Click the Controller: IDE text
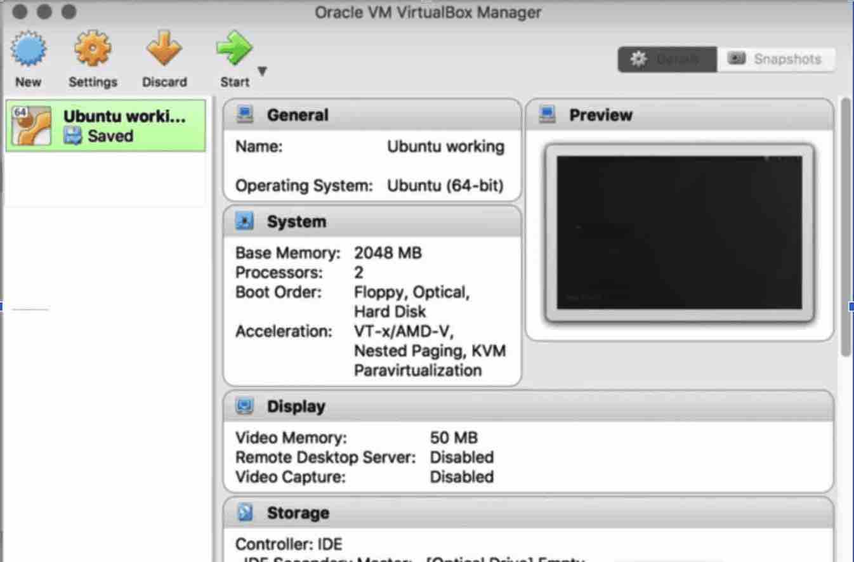This screenshot has height=562, width=854. tap(289, 544)
